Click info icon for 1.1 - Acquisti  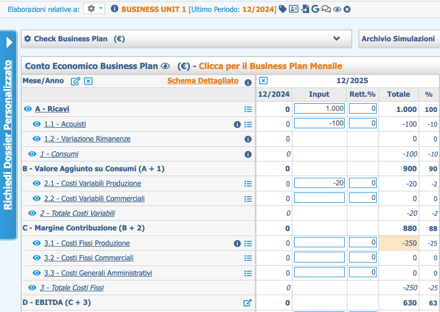coord(237,124)
